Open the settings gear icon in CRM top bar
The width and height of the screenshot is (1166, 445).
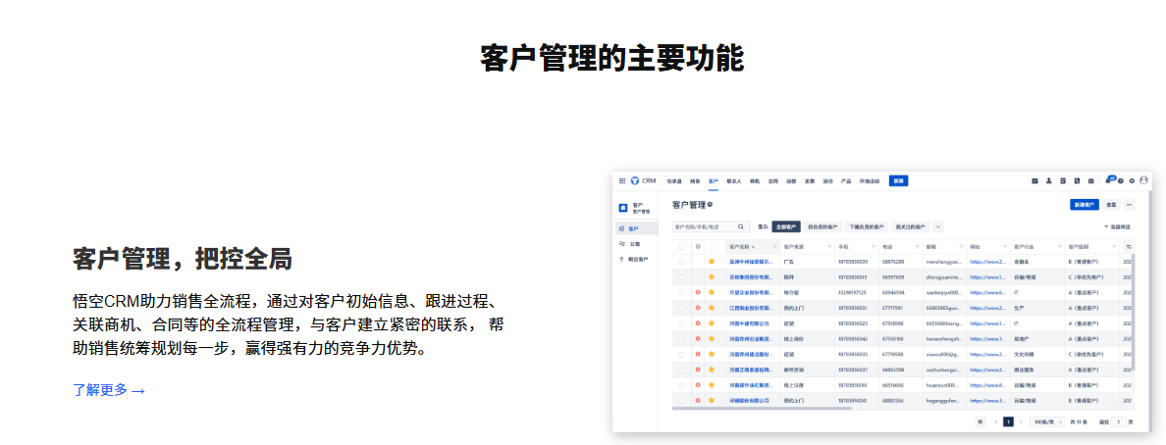pyautogui.click(x=1132, y=180)
